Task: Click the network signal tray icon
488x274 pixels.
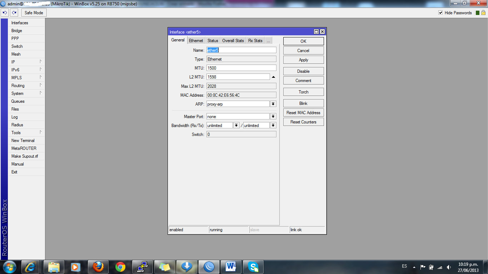Action: [x=440, y=267]
